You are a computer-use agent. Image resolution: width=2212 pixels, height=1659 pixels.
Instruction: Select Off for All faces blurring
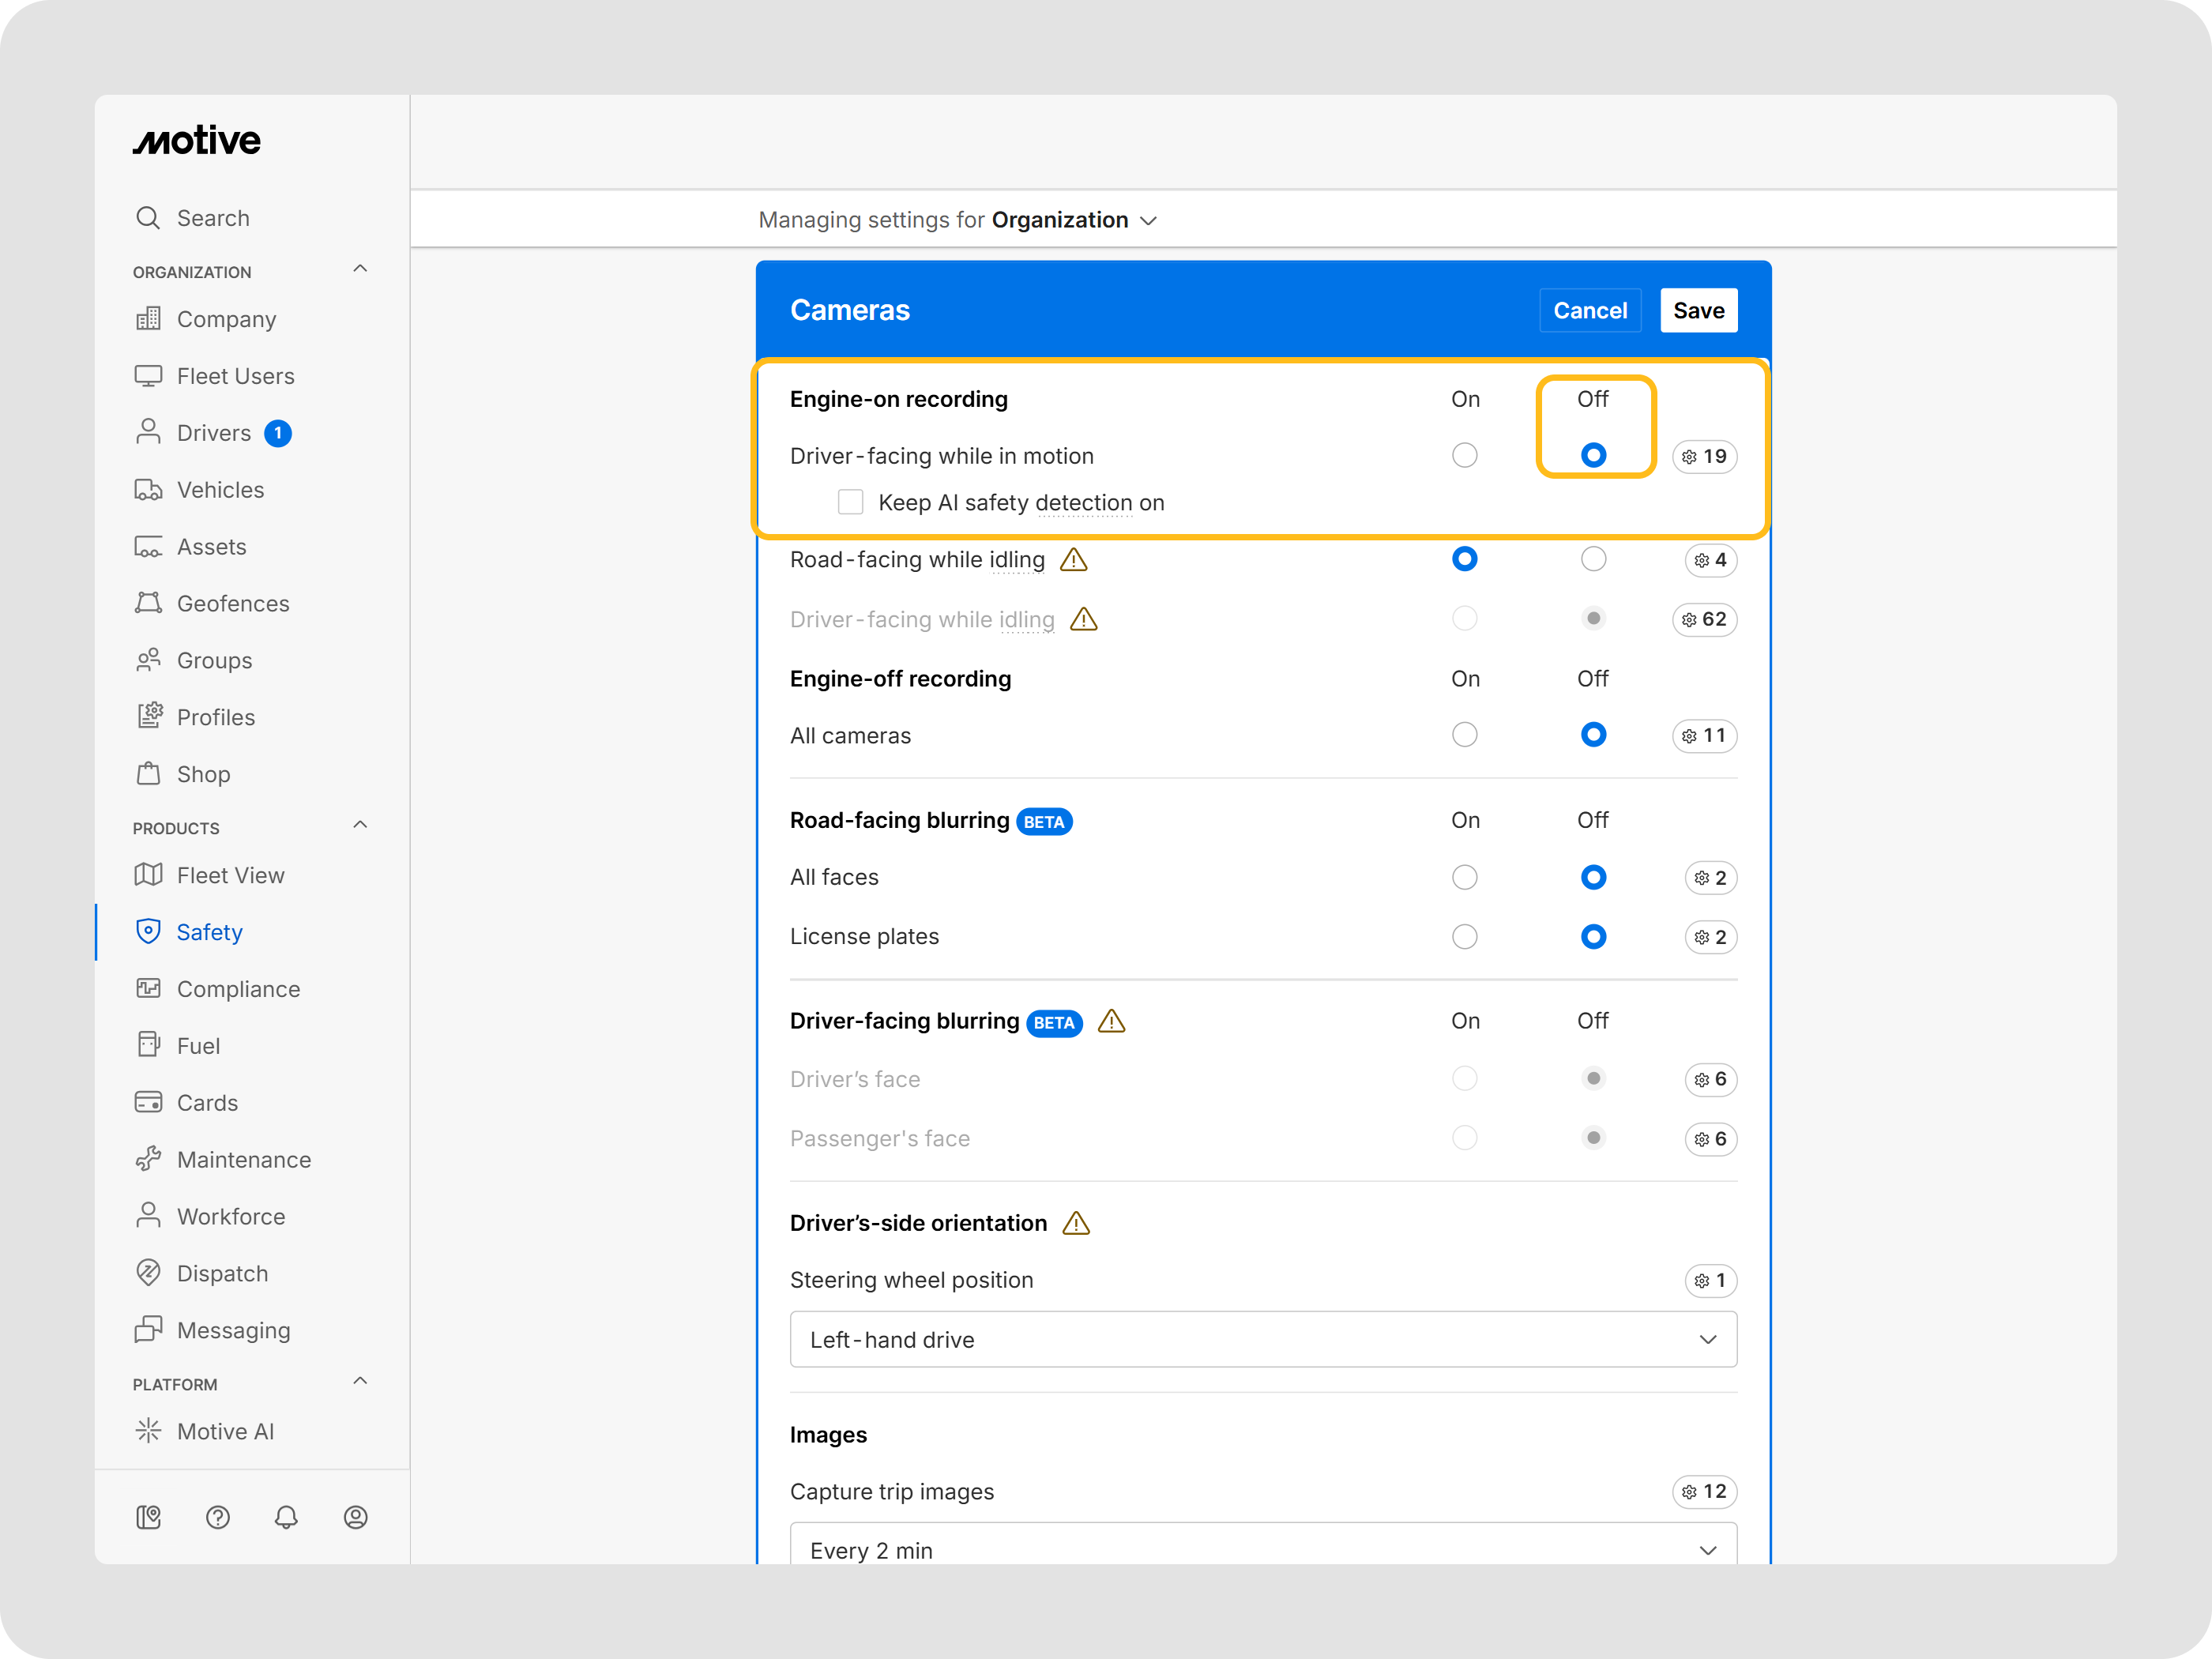click(1593, 877)
